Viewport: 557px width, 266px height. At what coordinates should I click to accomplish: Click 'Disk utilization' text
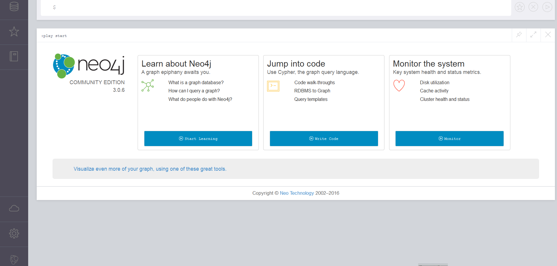(435, 83)
